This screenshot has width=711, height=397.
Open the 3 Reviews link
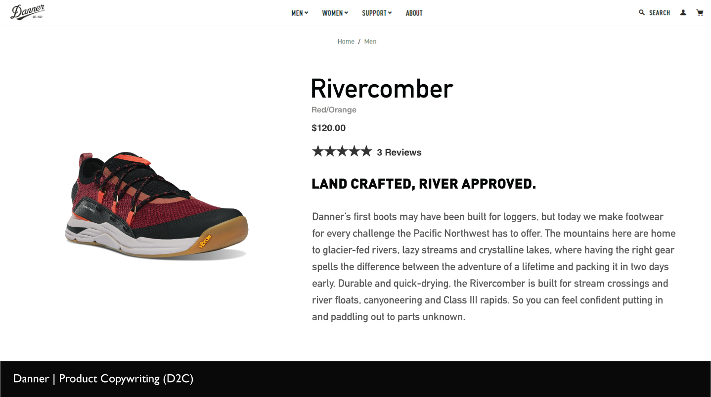[x=399, y=152]
